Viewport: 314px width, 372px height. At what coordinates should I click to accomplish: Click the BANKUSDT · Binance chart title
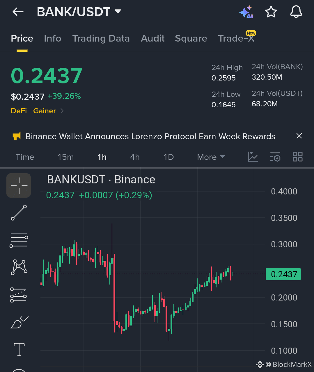point(101,180)
